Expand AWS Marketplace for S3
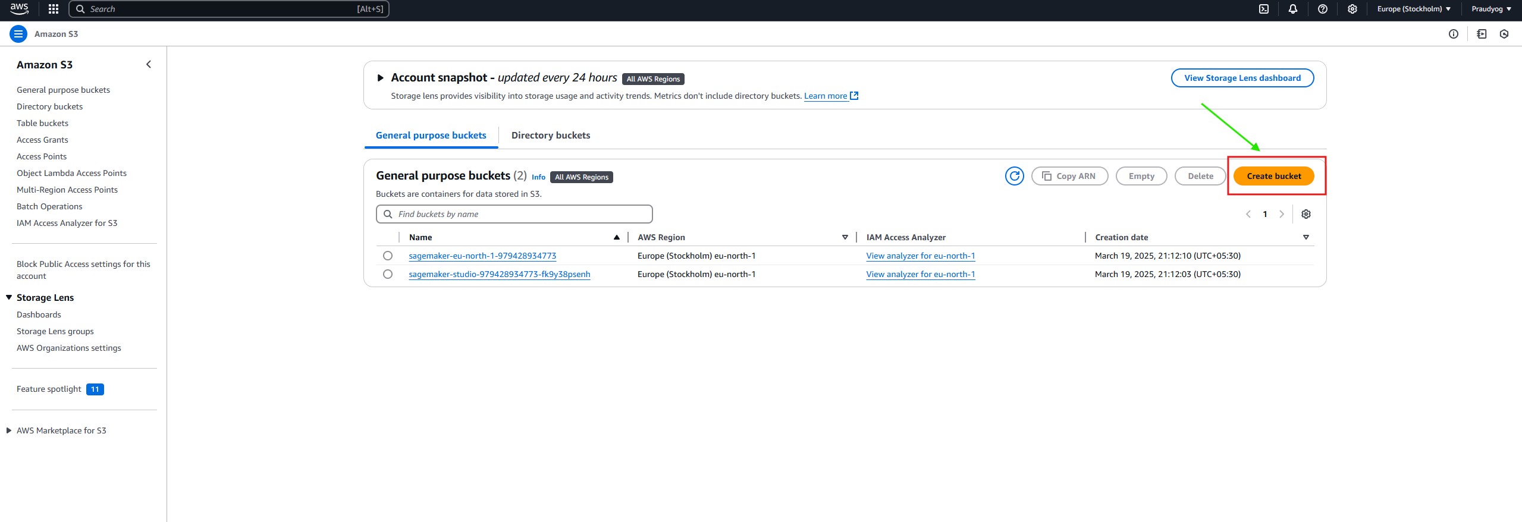The width and height of the screenshot is (1522, 522). point(9,430)
